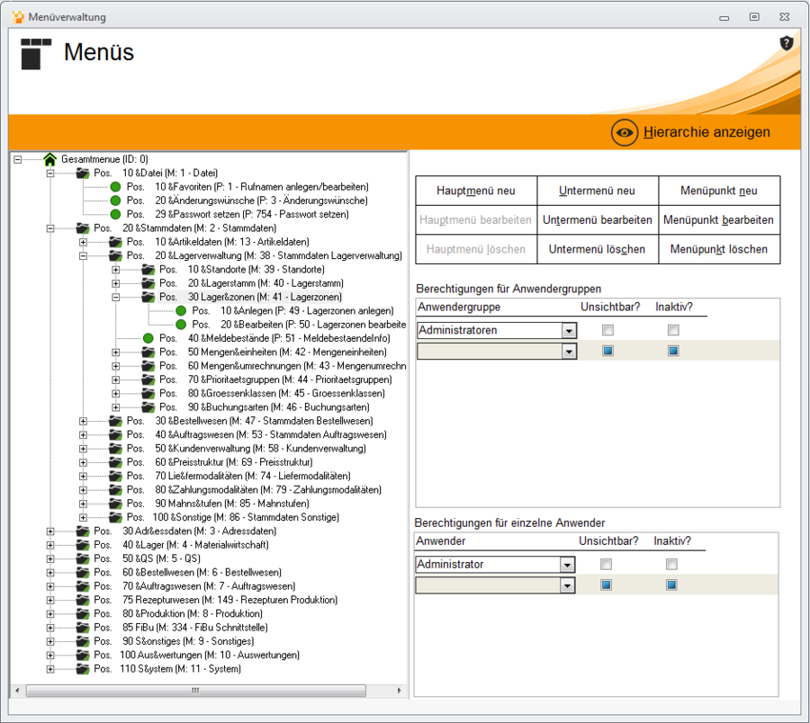Image resolution: width=810 pixels, height=723 pixels.
Task: Click the folder icon of 100 &Sonstige
Action: pos(116,517)
